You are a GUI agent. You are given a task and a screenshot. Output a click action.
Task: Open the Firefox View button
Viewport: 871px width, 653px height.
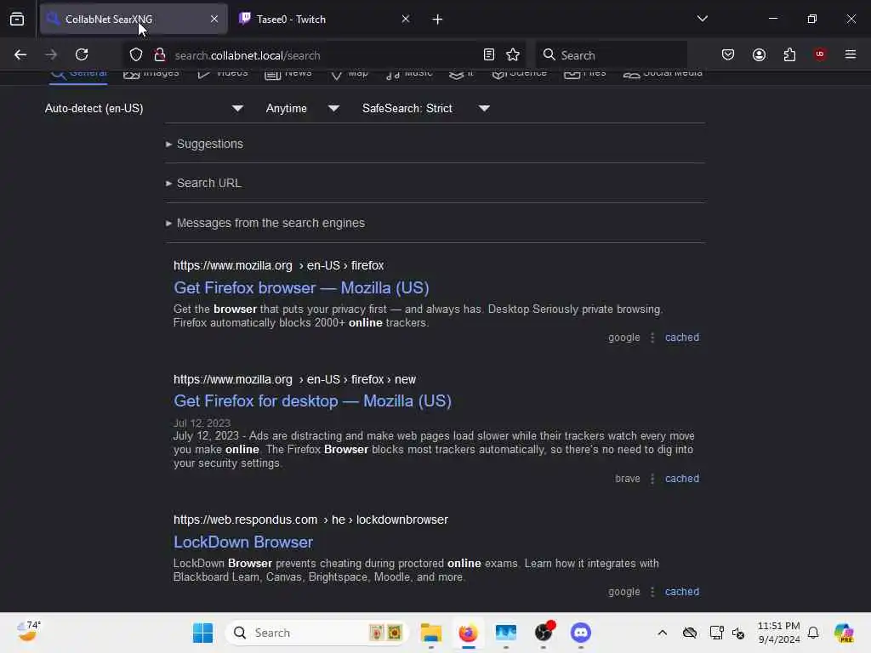tap(17, 20)
